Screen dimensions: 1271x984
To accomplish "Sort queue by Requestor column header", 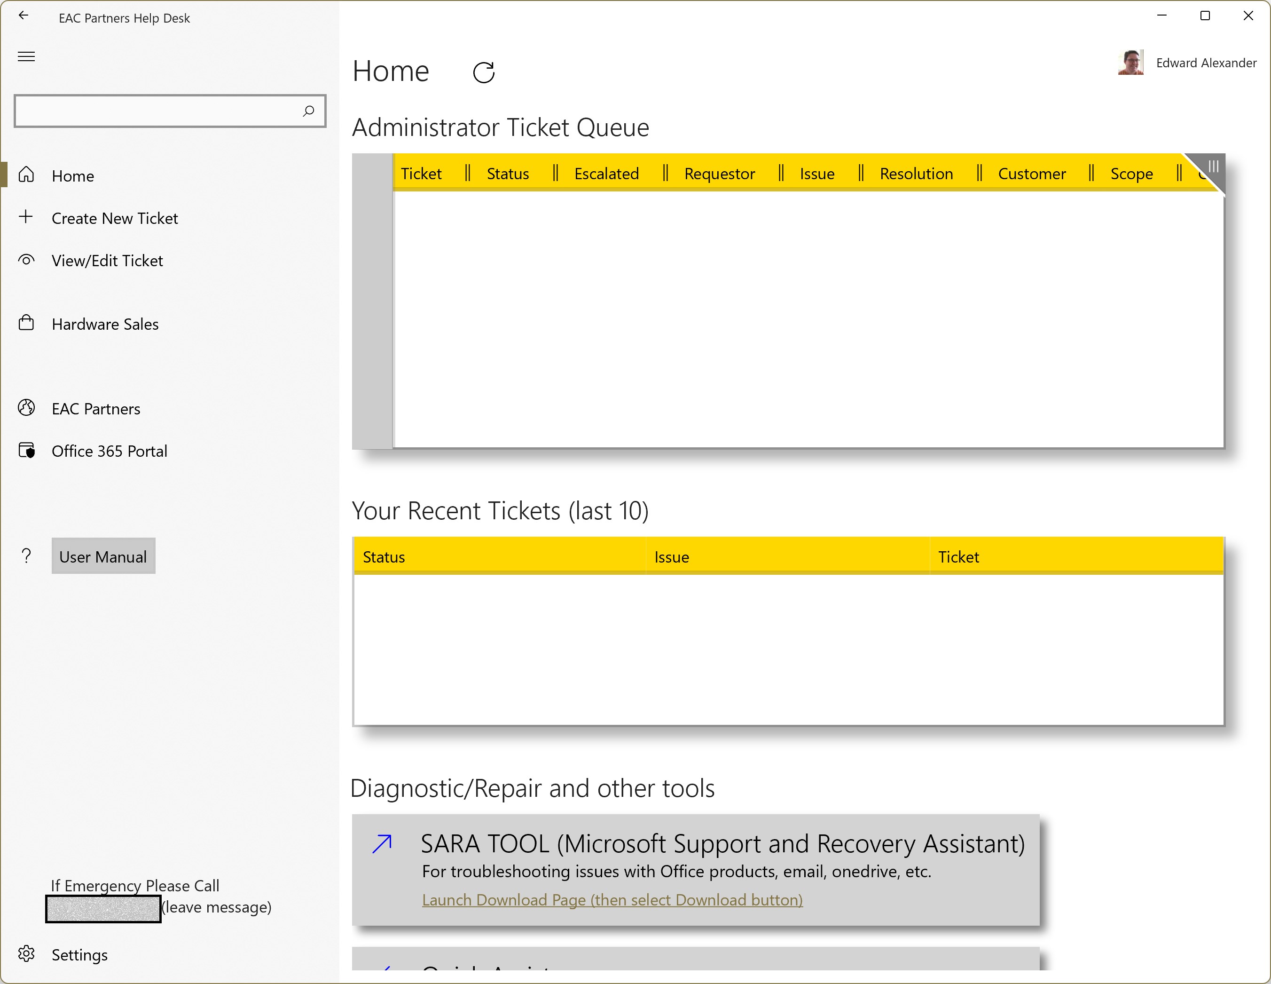I will tap(719, 174).
